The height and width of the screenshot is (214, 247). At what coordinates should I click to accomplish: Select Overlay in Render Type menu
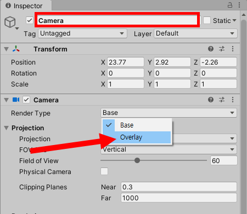[137, 137]
